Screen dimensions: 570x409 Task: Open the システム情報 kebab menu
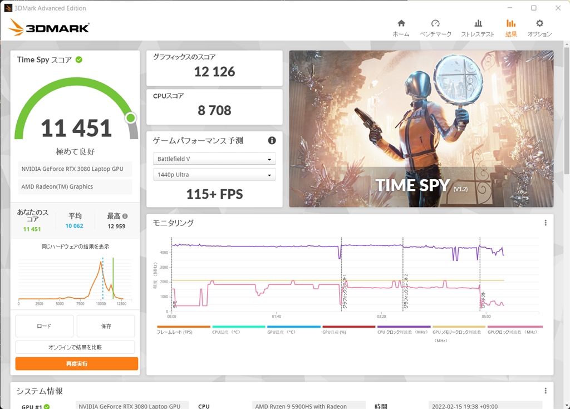[x=545, y=391]
